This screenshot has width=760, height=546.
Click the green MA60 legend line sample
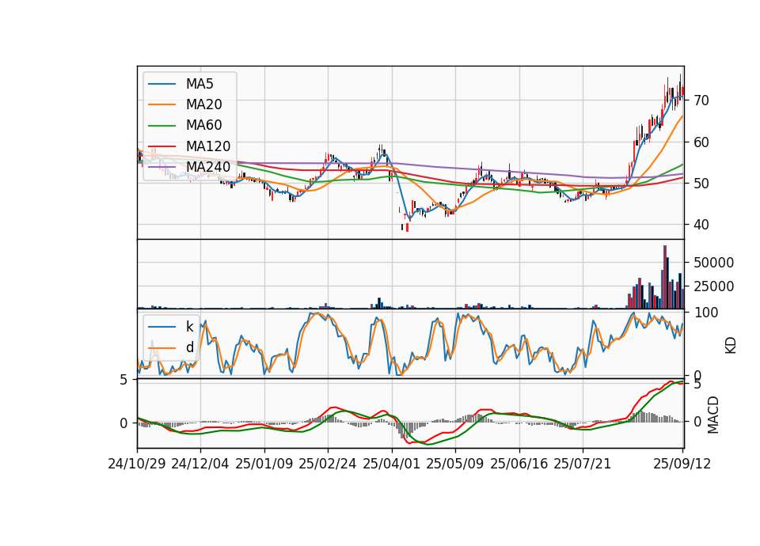coord(161,126)
